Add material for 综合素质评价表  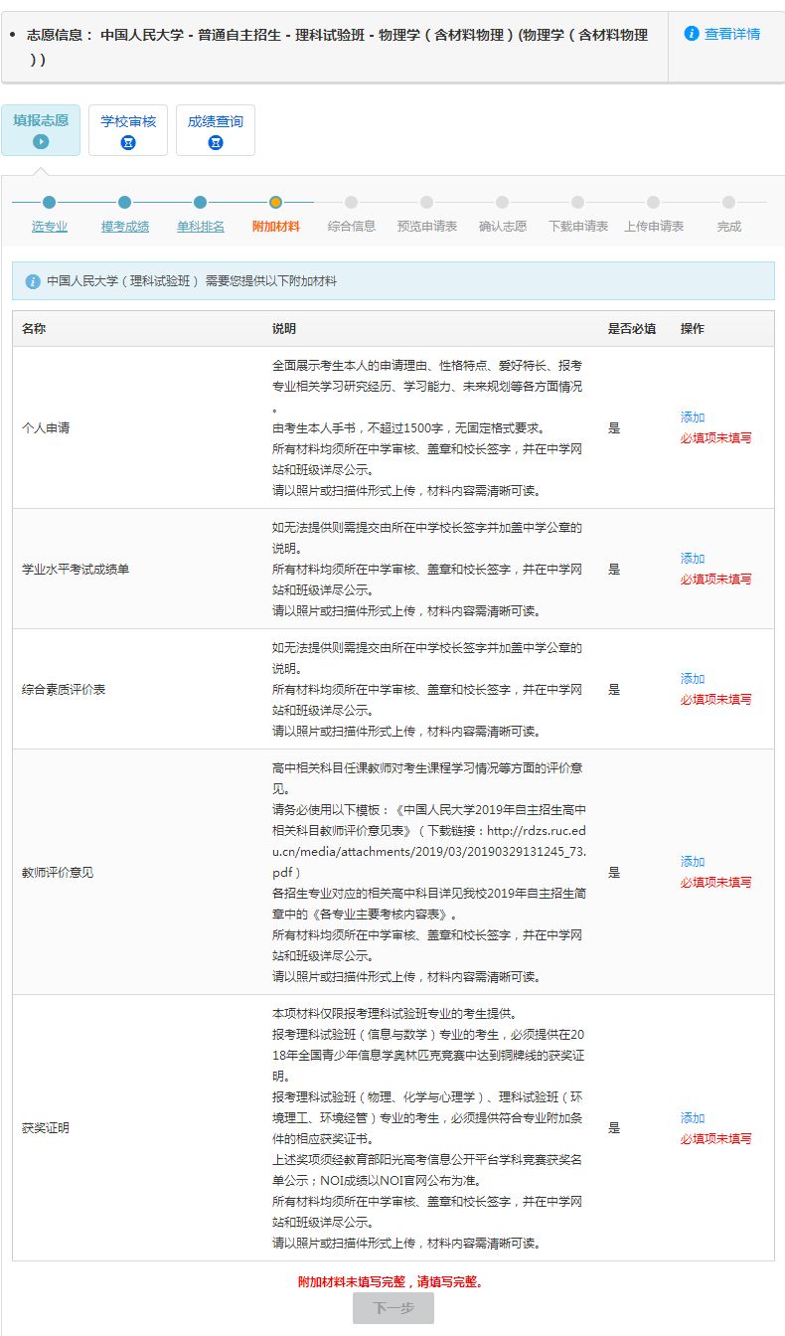pos(693,679)
